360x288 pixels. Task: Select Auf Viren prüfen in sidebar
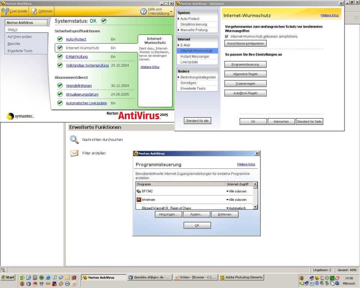[19, 37]
